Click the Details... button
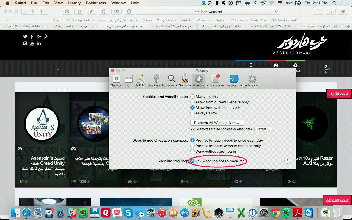Screen dimensions: 352x220 tap(263, 129)
